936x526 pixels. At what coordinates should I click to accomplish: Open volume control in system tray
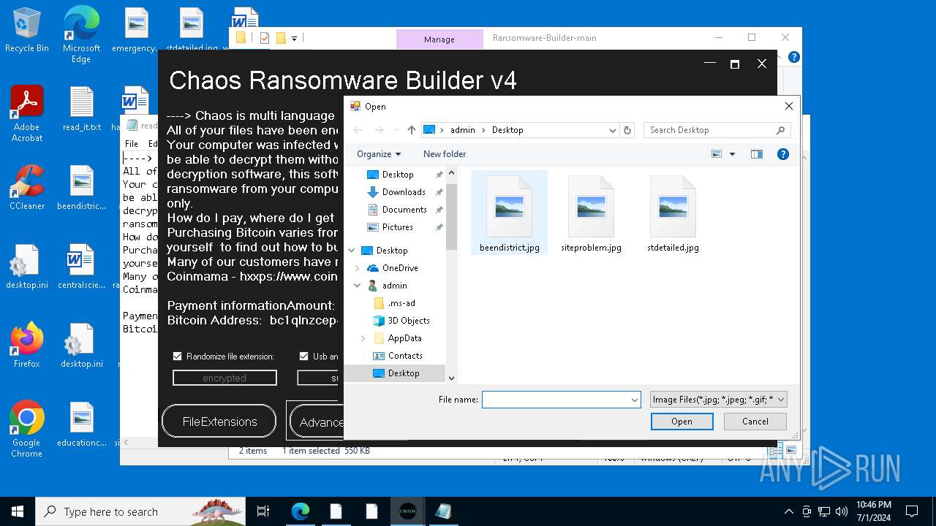(842, 511)
